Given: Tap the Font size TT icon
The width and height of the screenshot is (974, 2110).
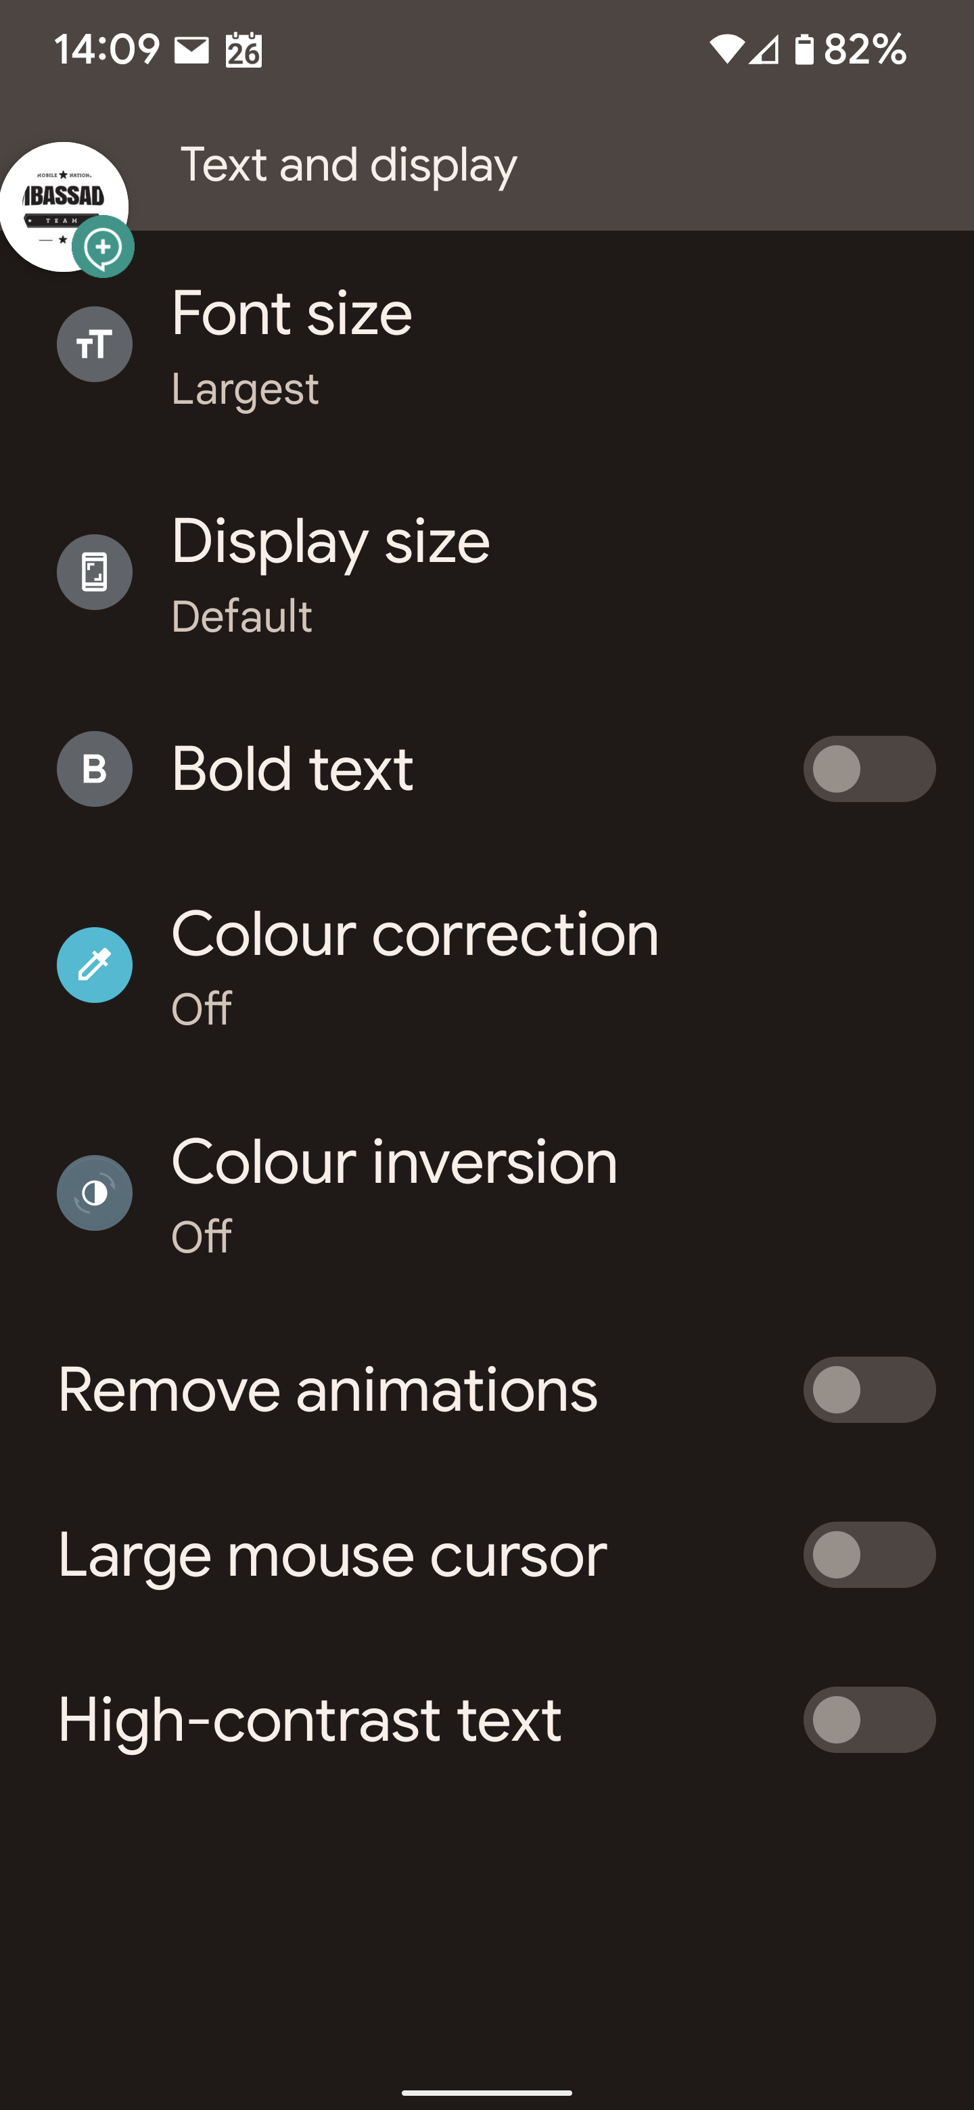Looking at the screenshot, I should 94,344.
